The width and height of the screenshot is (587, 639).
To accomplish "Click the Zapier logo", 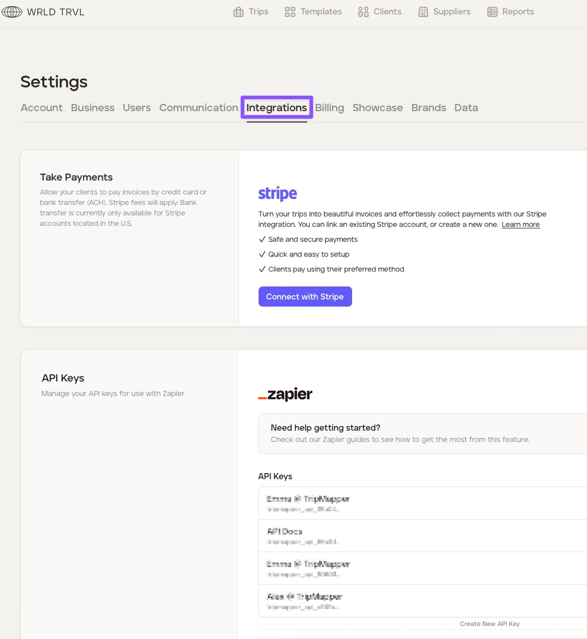I will (x=285, y=394).
